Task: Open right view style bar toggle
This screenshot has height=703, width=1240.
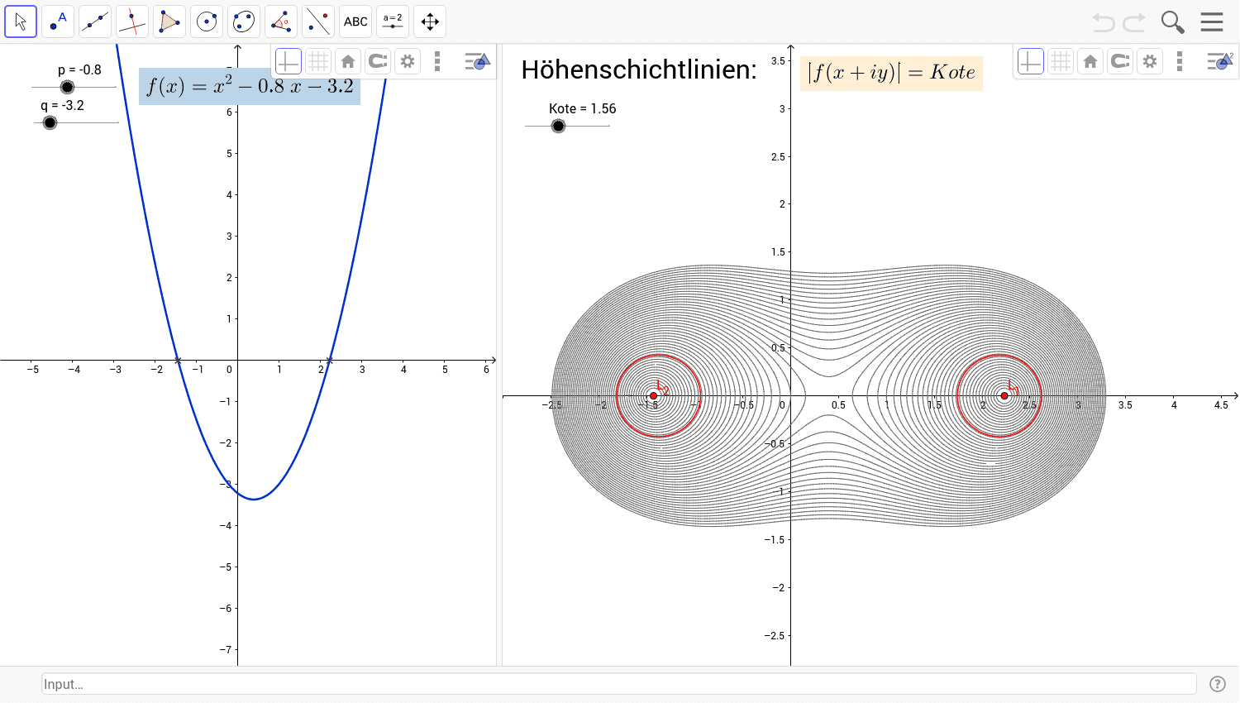Action: 1219,61
